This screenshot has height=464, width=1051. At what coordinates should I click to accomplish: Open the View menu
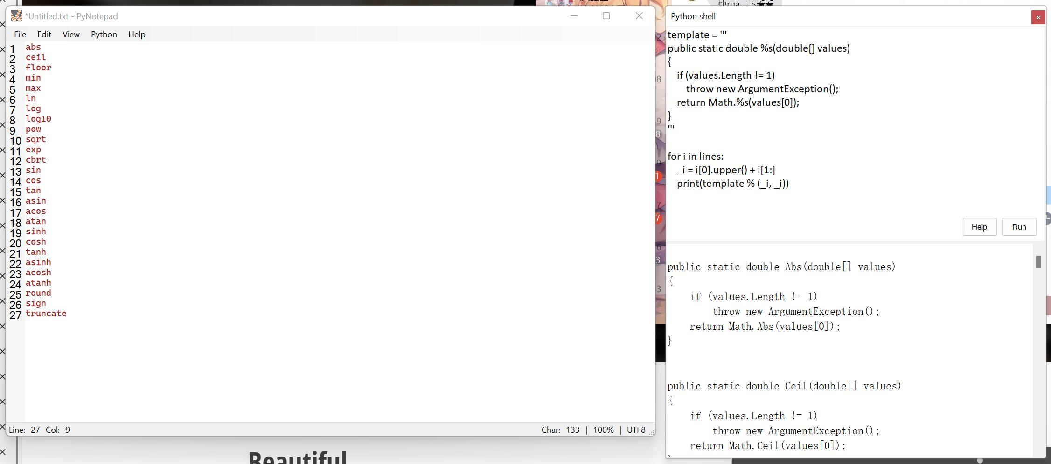pos(71,34)
